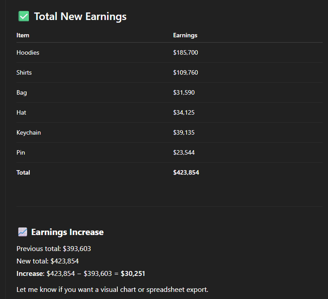Select the $109,760 earnings value
328x299 pixels.
[x=185, y=72]
